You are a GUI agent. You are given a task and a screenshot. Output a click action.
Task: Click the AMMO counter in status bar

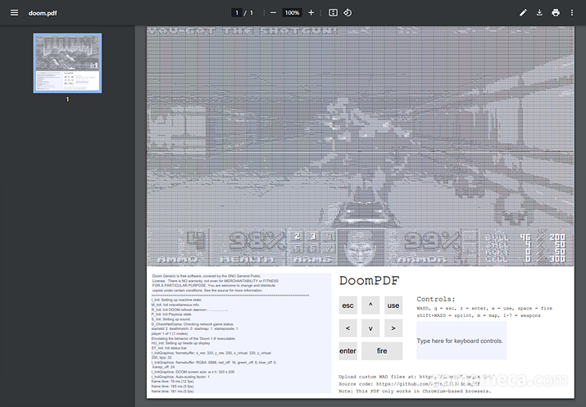pos(178,247)
